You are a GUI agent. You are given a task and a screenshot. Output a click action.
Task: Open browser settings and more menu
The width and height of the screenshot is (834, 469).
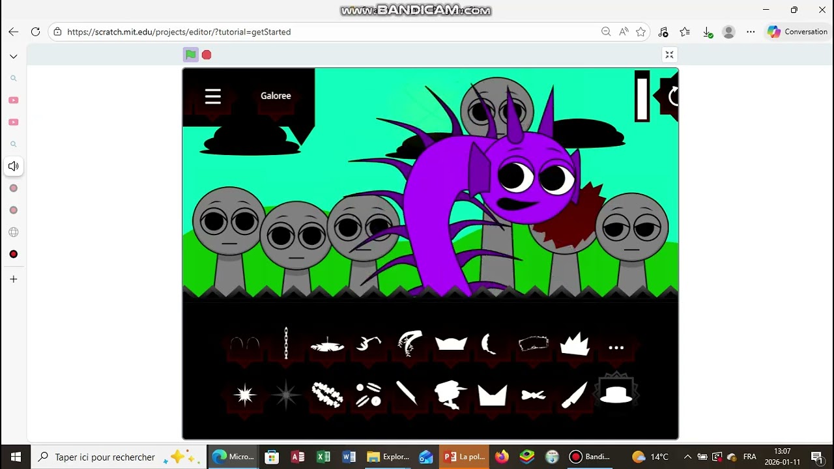[751, 31]
